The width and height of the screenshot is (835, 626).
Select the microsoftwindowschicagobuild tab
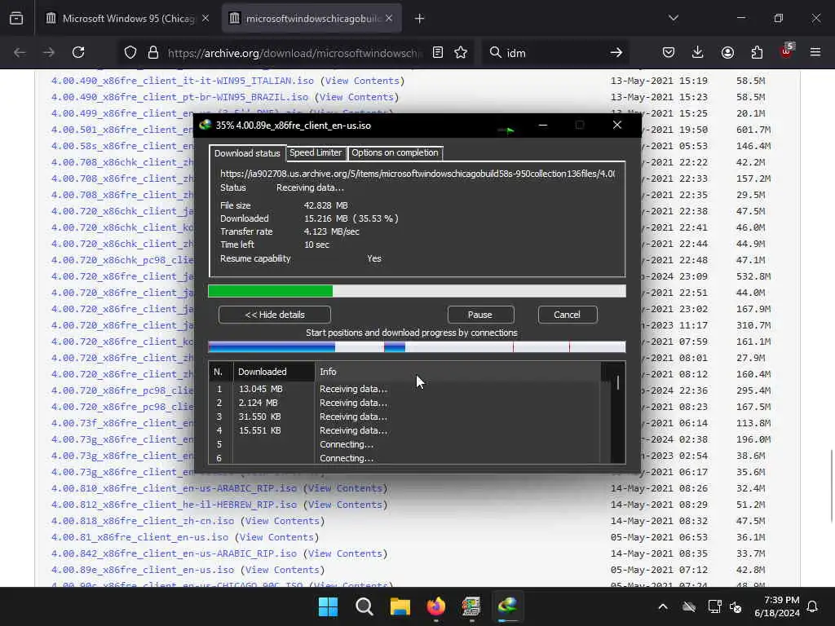point(311,19)
